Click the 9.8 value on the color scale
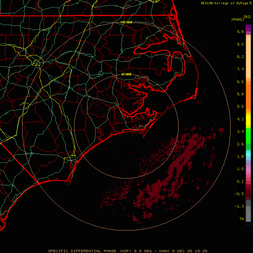 [240, 31]
